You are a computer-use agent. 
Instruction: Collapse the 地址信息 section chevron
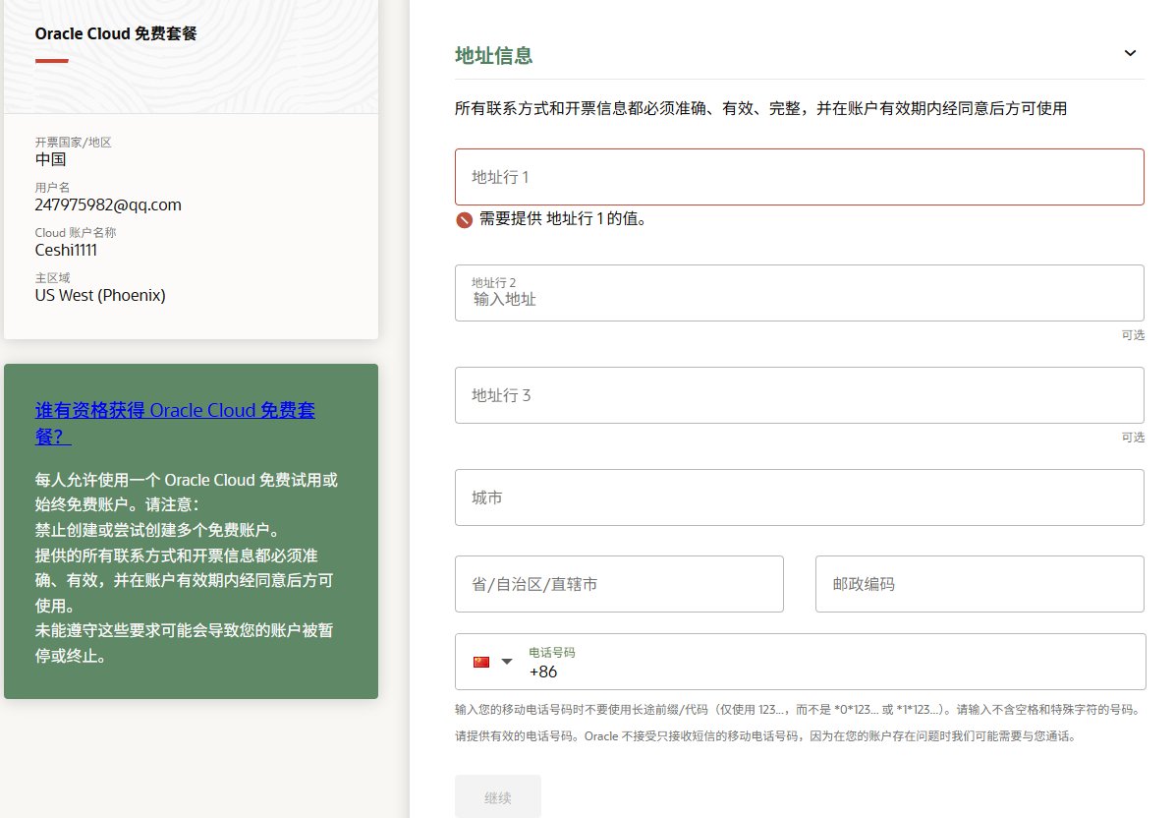(1130, 53)
